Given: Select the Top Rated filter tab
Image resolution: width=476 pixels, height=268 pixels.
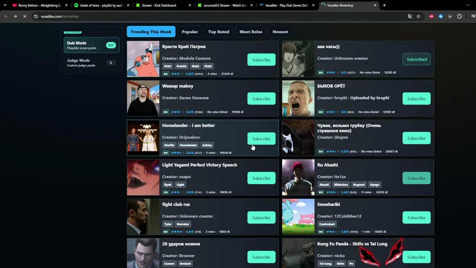Looking at the screenshot, I should [x=219, y=32].
